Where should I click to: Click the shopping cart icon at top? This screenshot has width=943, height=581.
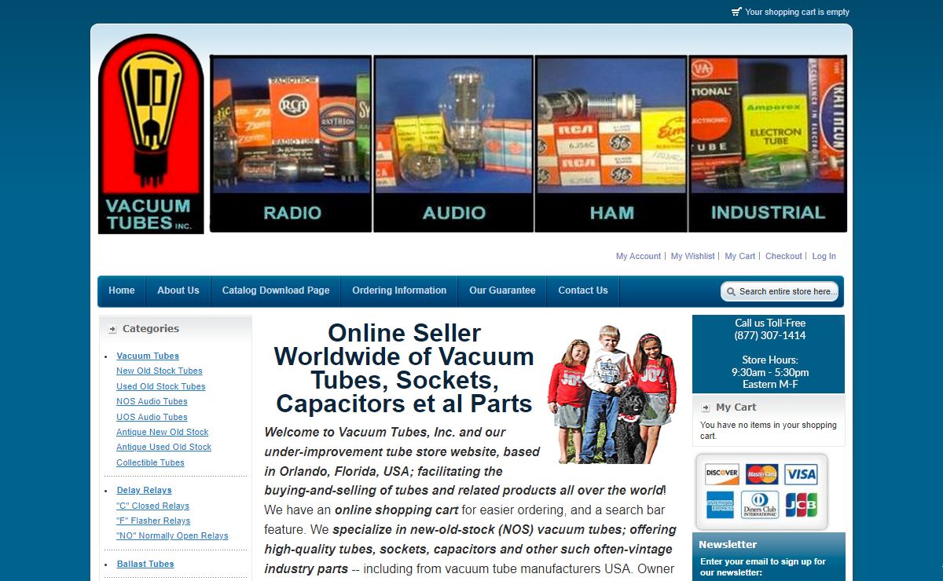[x=736, y=12]
